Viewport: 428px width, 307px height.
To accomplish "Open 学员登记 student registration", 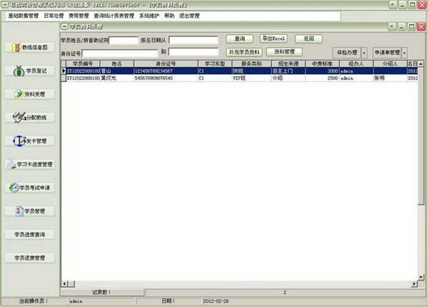I will tap(30, 71).
